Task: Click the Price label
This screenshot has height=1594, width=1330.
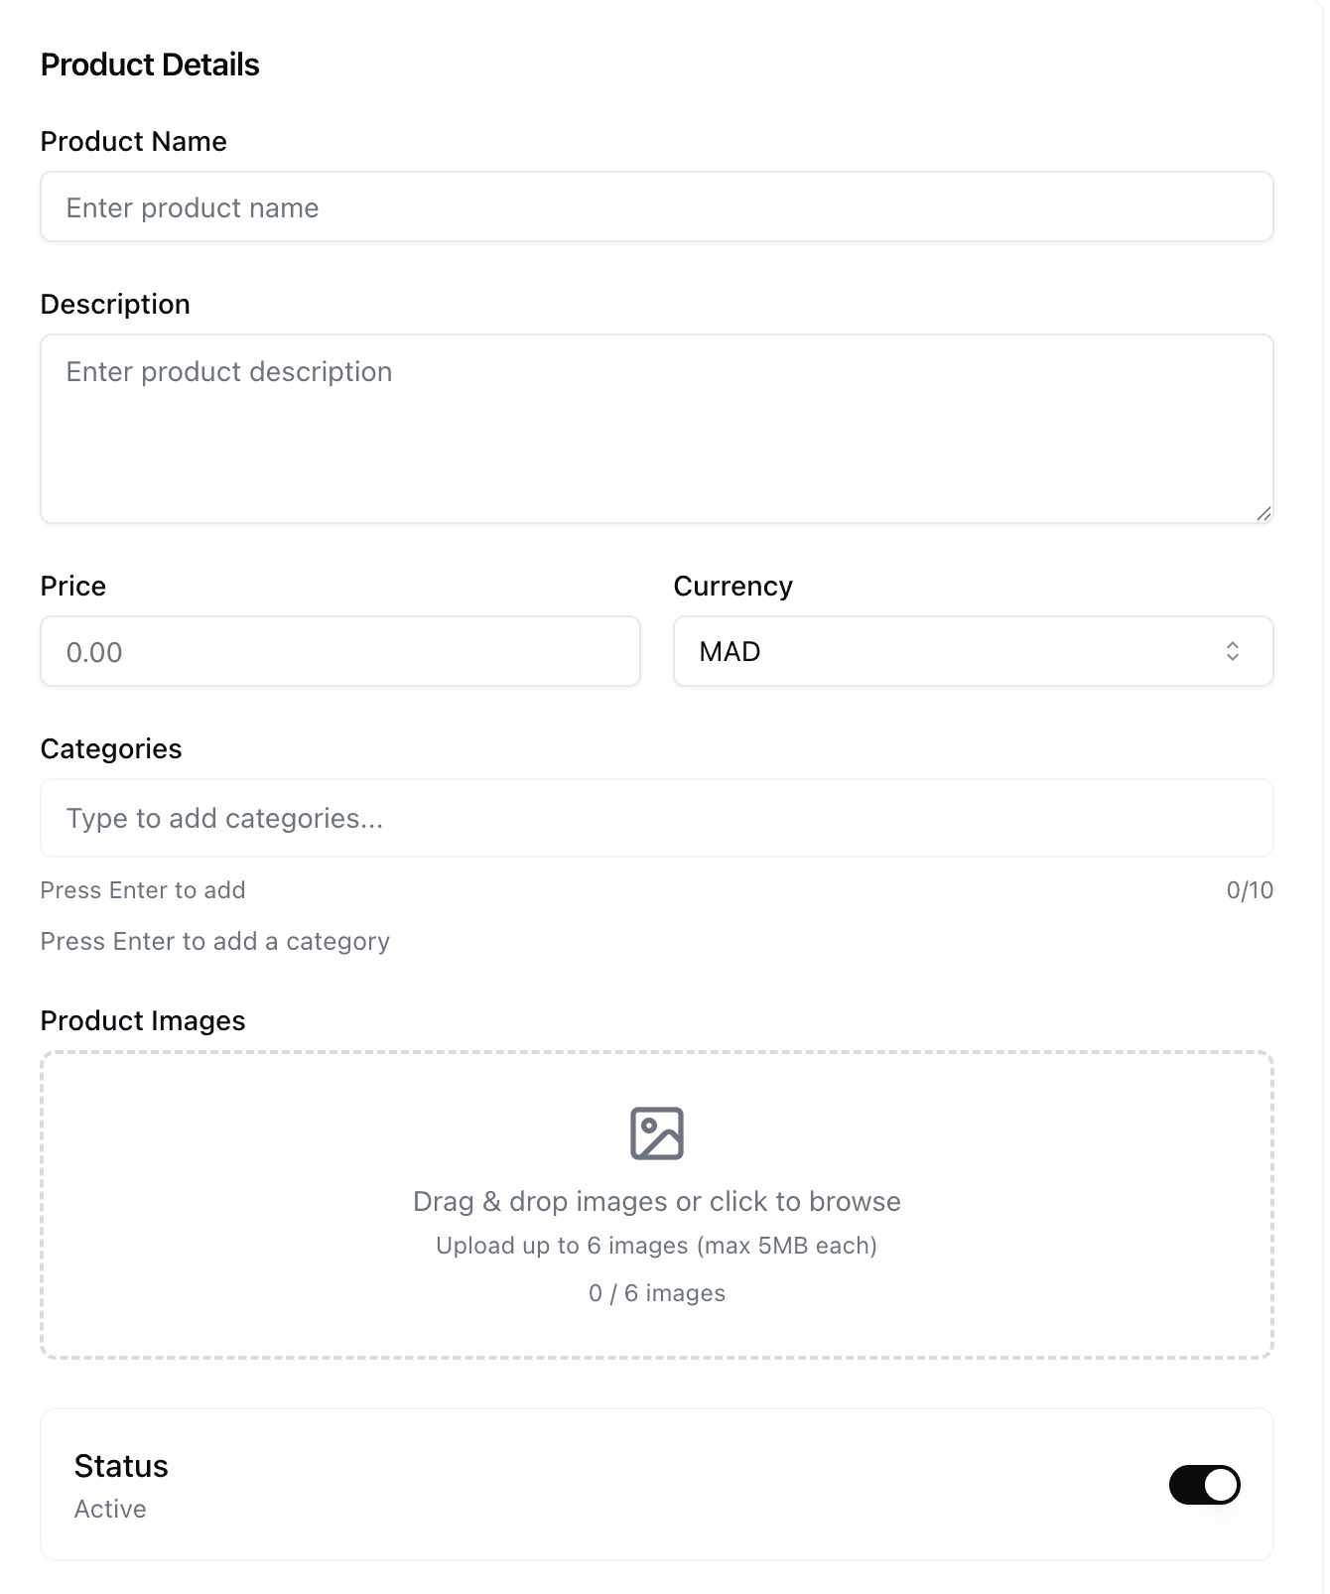Action: [72, 587]
